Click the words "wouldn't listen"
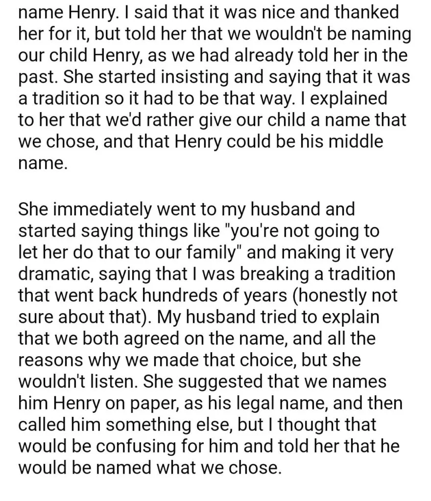 click(x=78, y=382)
